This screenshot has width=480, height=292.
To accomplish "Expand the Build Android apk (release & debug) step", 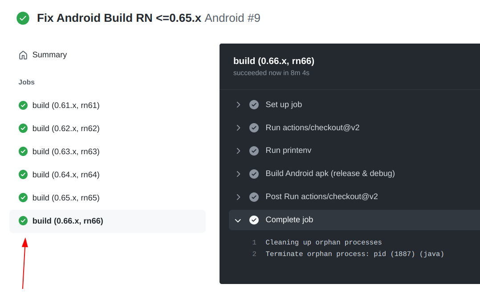I will pyautogui.click(x=238, y=174).
